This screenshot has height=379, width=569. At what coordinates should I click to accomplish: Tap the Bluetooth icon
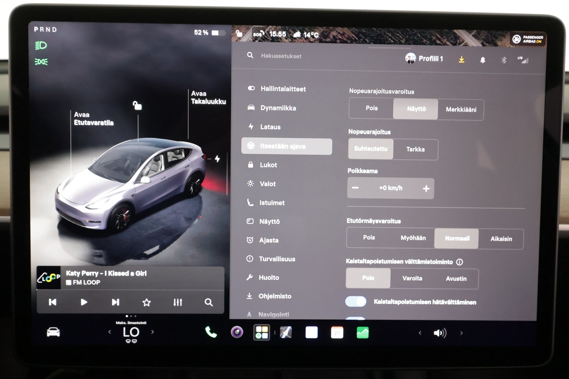(504, 60)
